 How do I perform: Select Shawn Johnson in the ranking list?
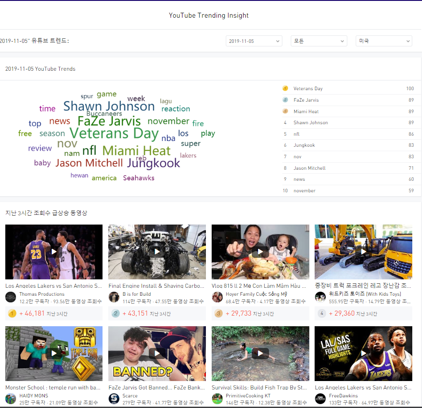point(311,122)
